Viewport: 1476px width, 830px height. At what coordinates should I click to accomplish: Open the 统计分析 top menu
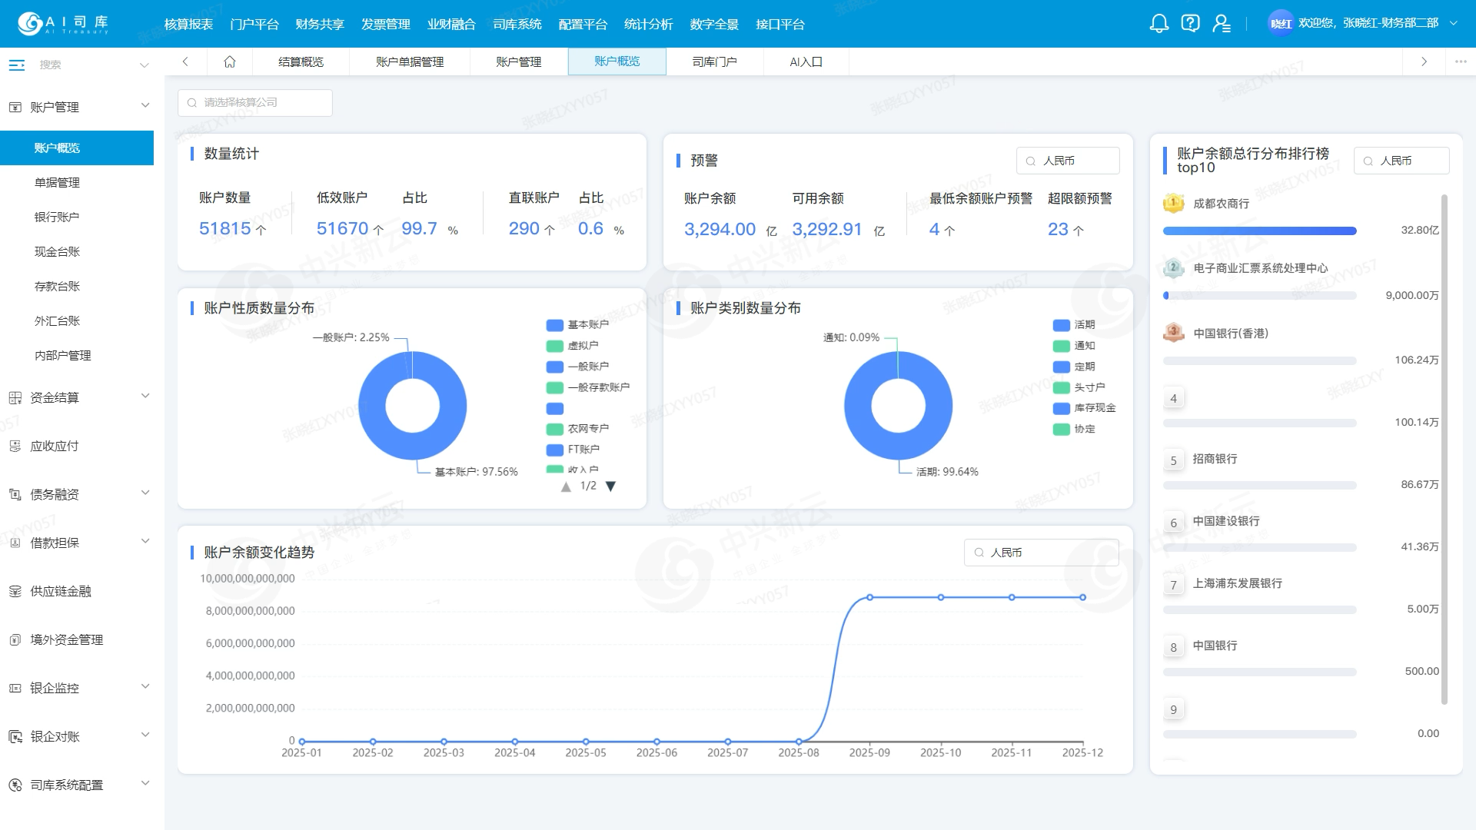(x=648, y=25)
